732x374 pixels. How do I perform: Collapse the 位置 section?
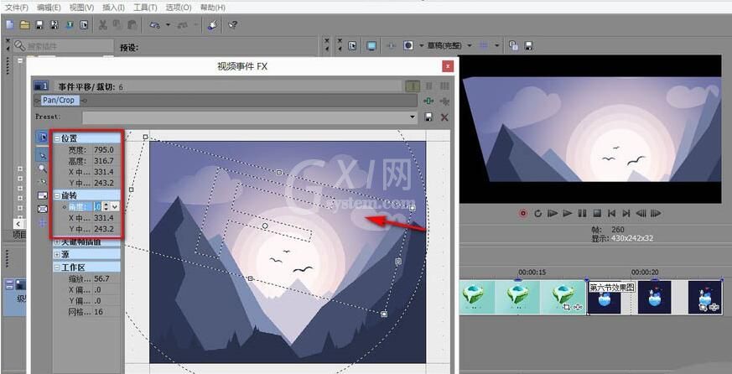[x=57, y=138]
